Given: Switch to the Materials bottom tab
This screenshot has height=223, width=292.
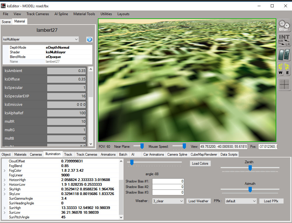Looking at the screenshot, I should 20,154.
